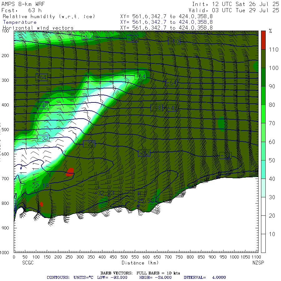Click the 'AMPS 8-km WRF' title text
Viewport: 281px width, 281px height.
coord(23,4)
